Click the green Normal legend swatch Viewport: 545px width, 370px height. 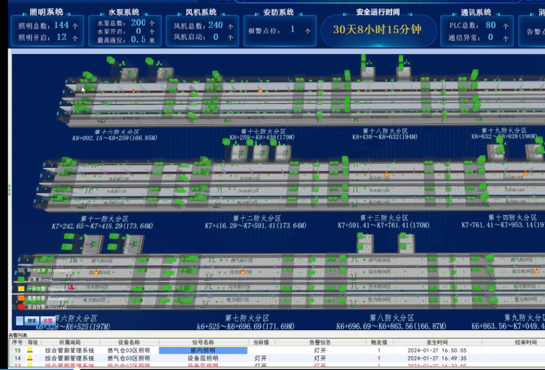pos(21,279)
